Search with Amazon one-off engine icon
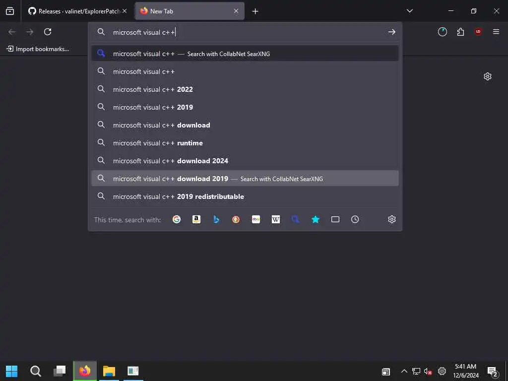Viewport: 508px width, 381px height. [196, 219]
